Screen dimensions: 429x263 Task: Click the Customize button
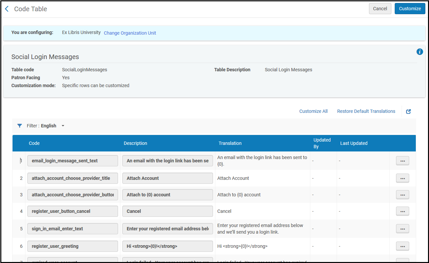(x=410, y=9)
